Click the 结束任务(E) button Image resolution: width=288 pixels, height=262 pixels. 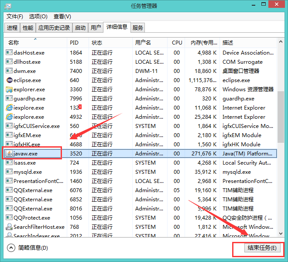click(x=262, y=248)
